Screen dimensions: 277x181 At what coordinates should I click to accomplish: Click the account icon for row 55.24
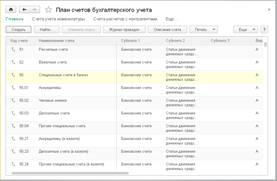[14, 164]
